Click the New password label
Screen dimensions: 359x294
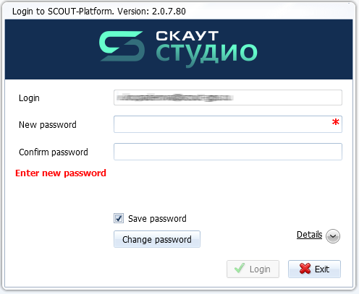pyautogui.click(x=48, y=125)
